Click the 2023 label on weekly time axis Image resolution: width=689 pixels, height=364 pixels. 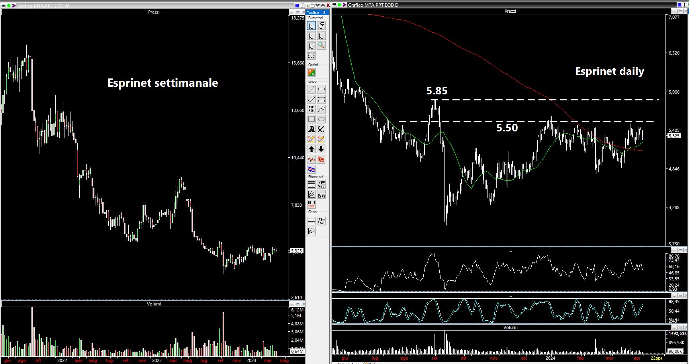click(x=157, y=360)
